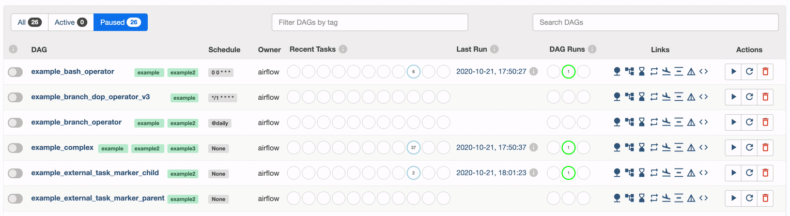Click the info icon beside the Last Run header
The width and height of the screenshot is (790, 216).
coord(494,50)
